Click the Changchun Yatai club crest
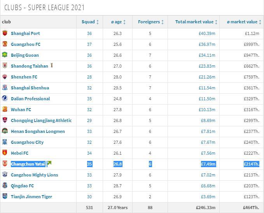 tap(5, 164)
